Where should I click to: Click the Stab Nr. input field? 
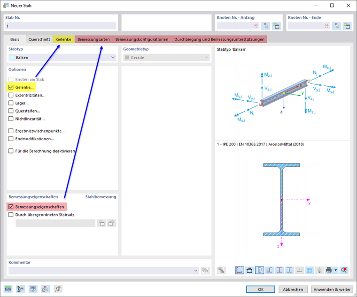tap(61, 26)
